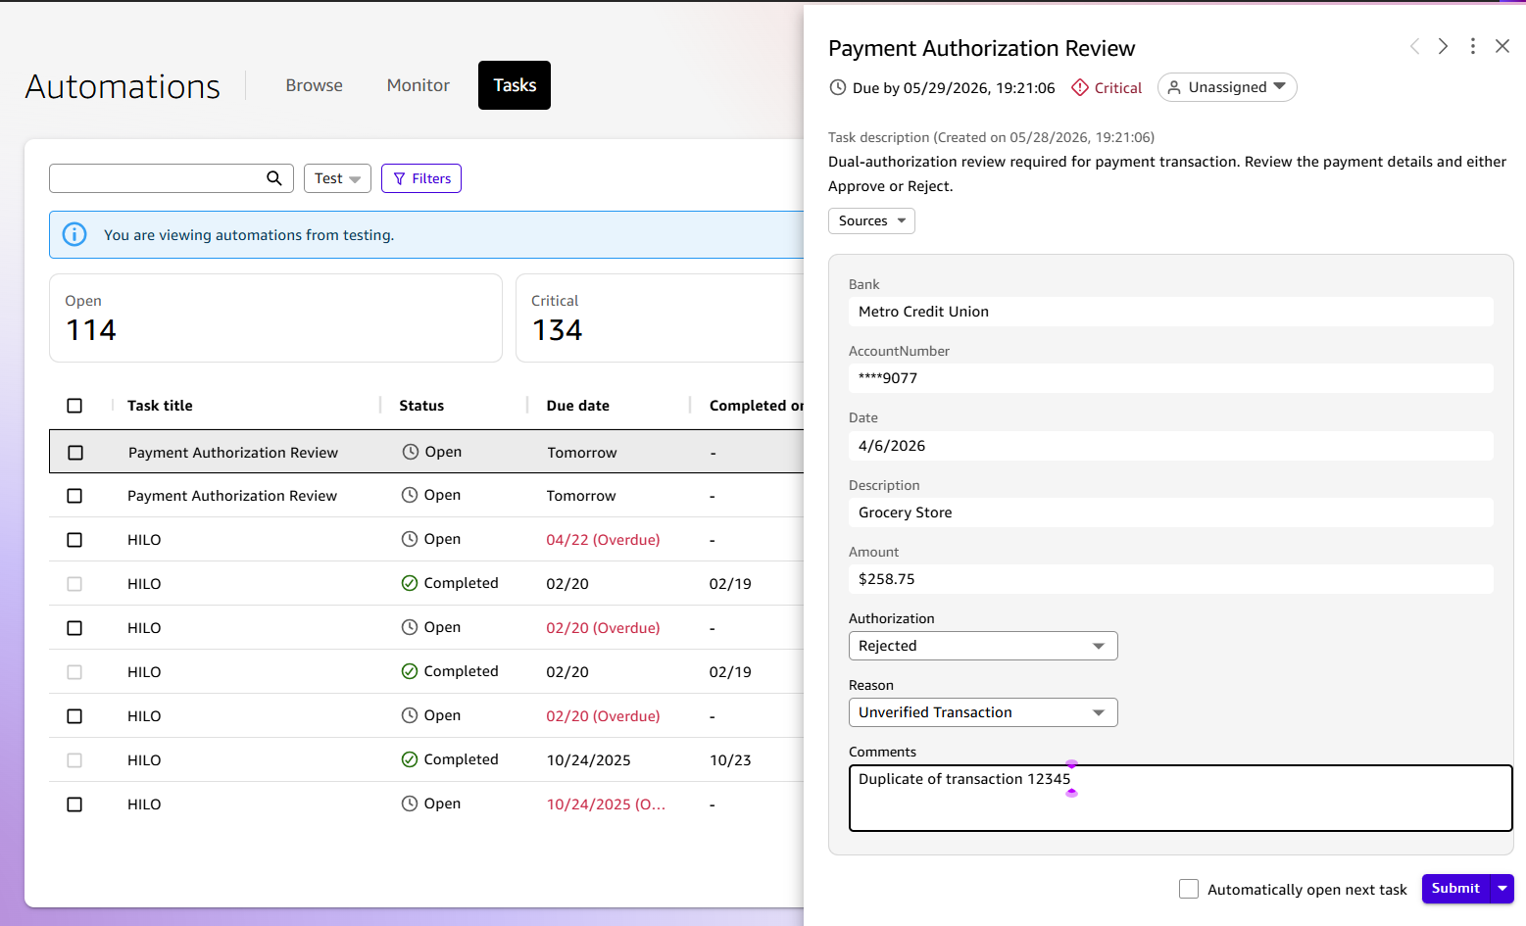The image size is (1526, 926).
Task: Click the Date field 4/6/2026
Action: [1170, 446]
